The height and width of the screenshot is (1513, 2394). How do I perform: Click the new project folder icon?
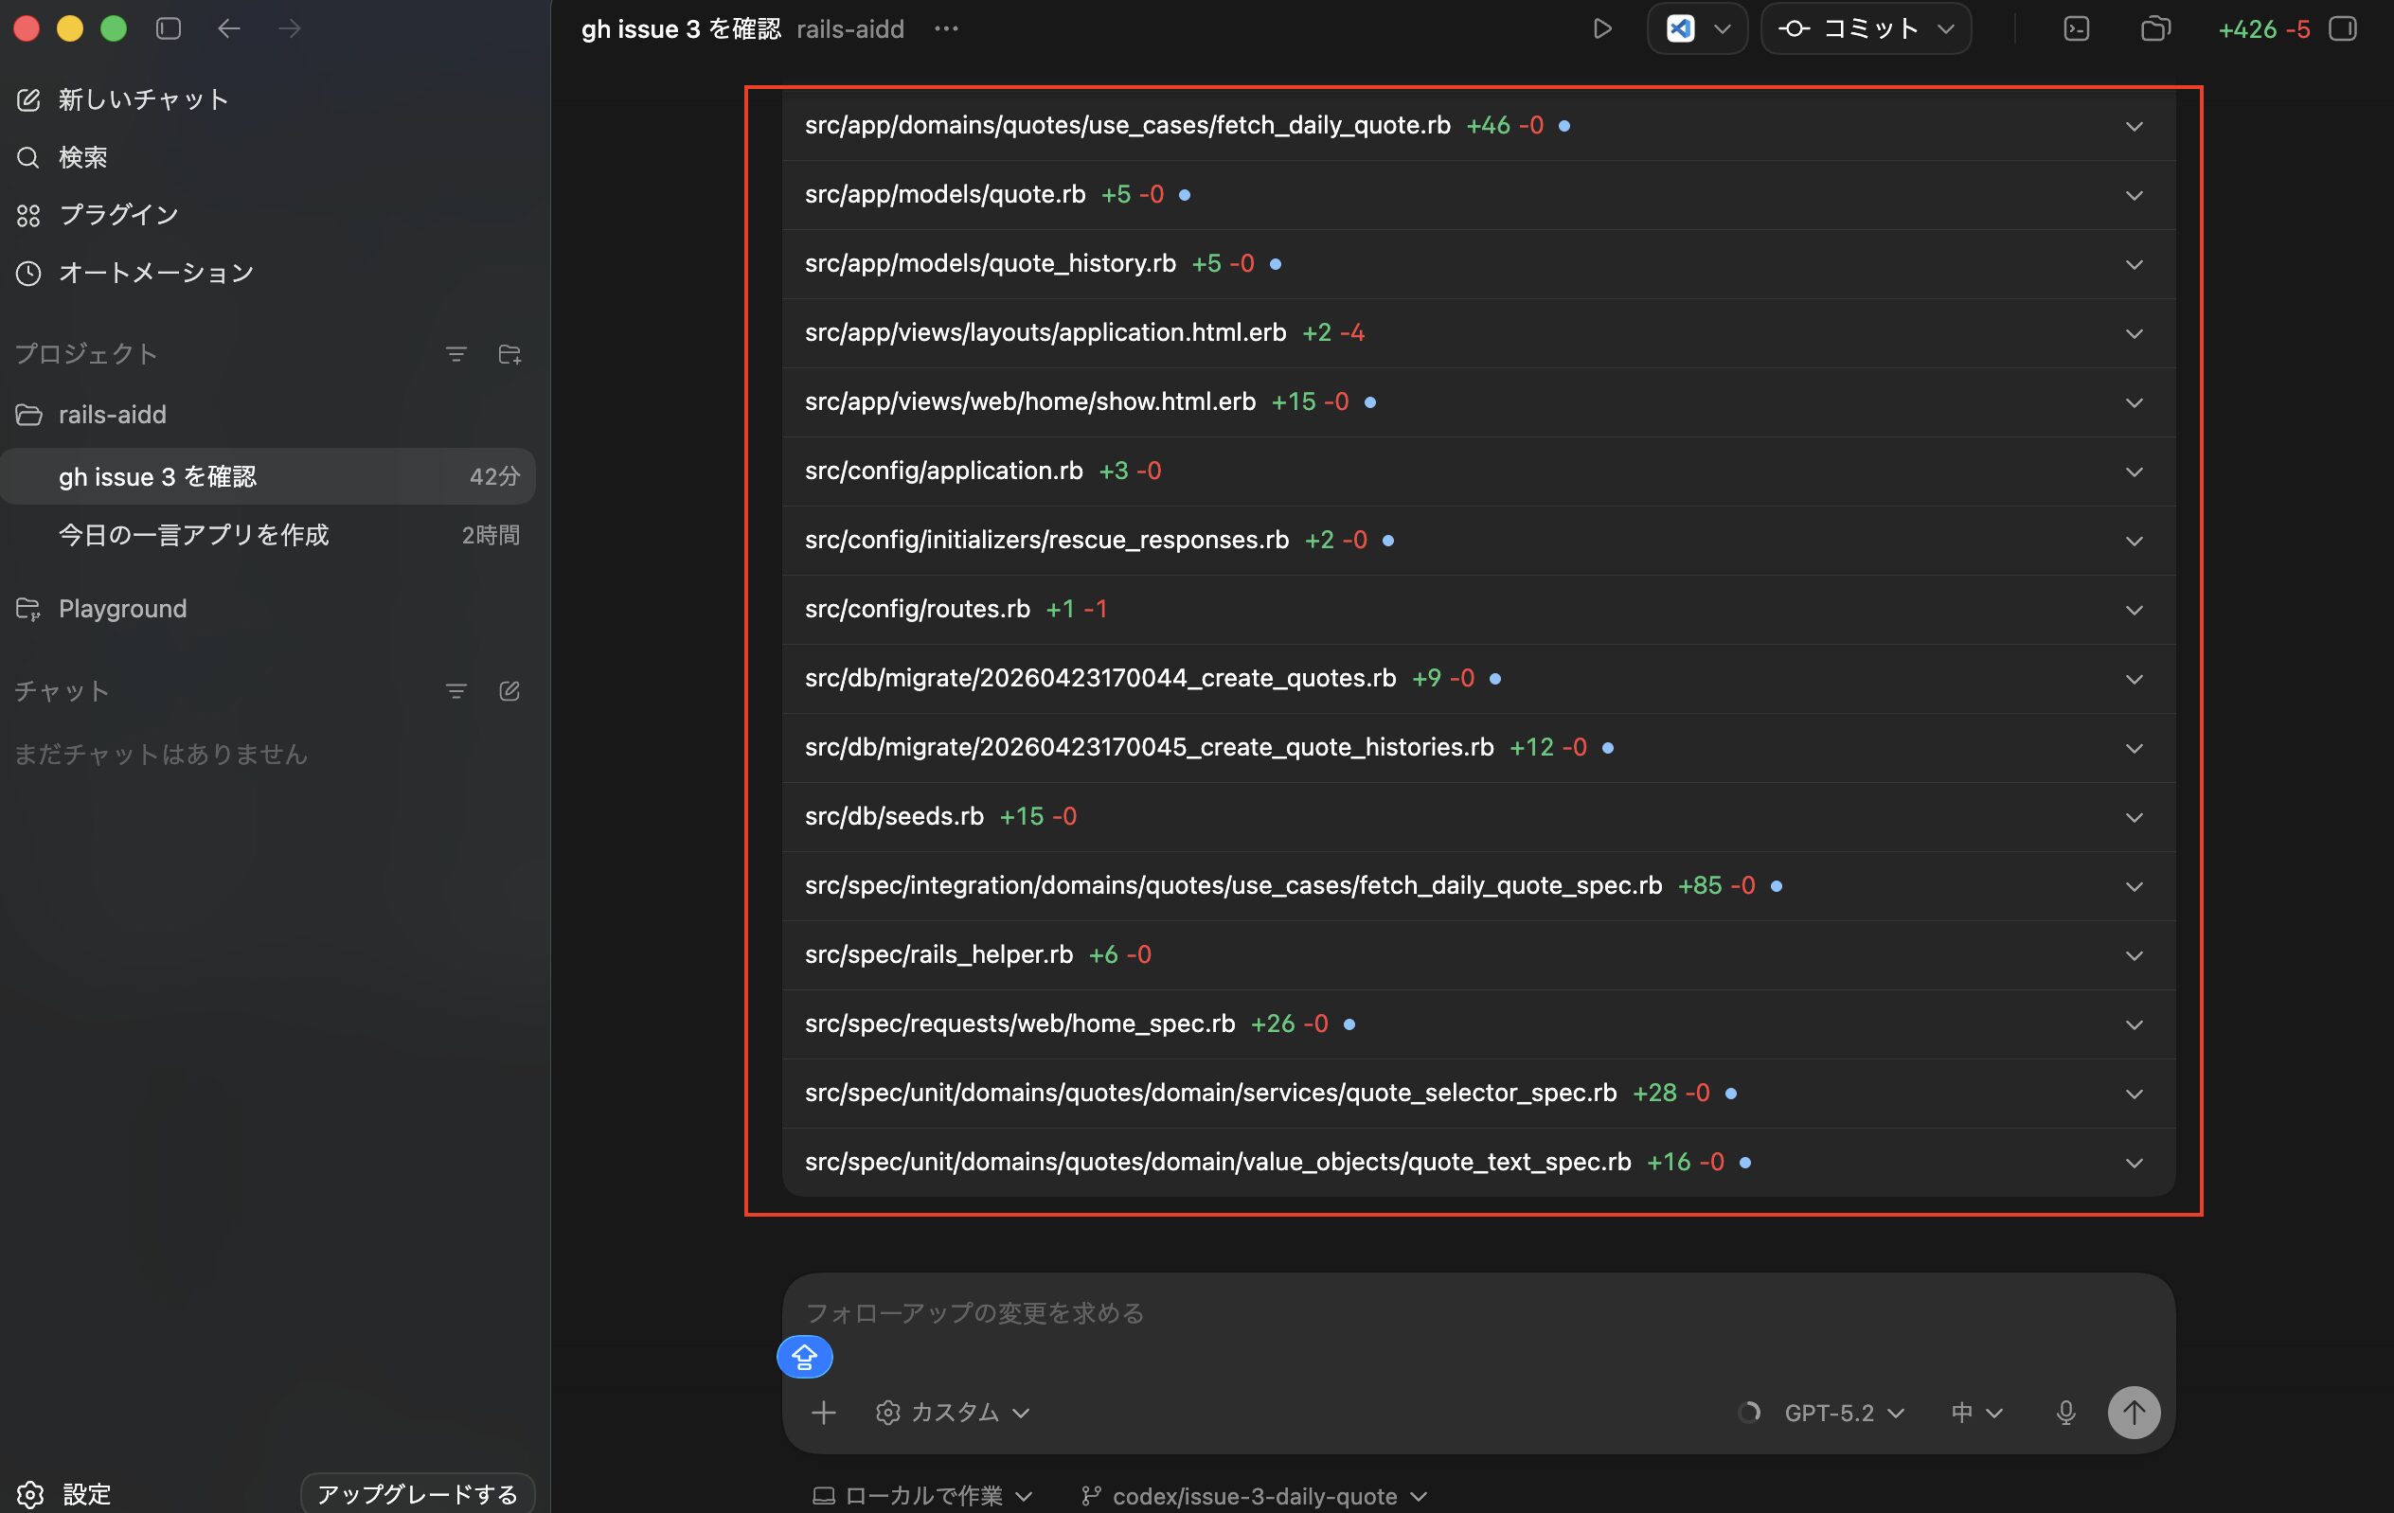pos(510,354)
